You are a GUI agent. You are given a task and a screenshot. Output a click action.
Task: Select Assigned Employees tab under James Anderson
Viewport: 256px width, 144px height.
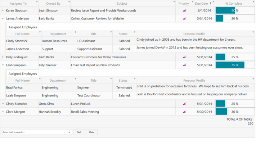click(x=23, y=27)
